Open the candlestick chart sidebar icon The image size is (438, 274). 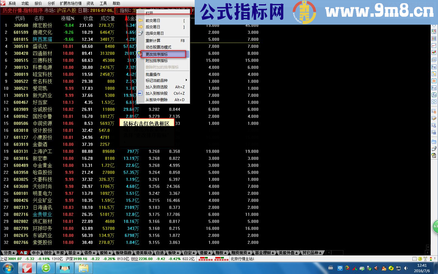pyautogui.click(x=434, y=53)
